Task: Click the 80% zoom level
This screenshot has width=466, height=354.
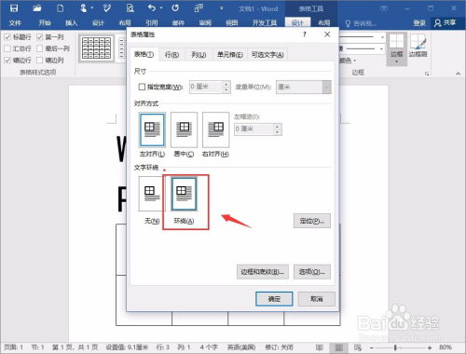Action: point(445,347)
